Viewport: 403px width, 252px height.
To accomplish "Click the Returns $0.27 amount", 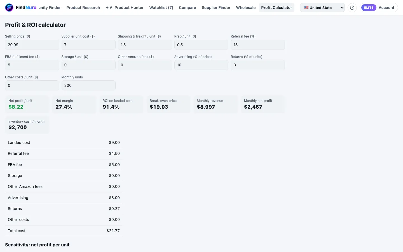I will 114,209.
